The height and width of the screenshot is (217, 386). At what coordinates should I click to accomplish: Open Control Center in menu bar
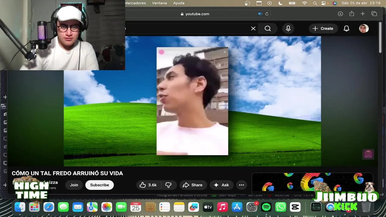(324, 3)
